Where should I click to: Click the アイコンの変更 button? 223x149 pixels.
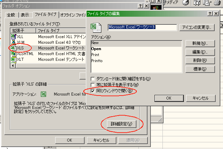point(197,27)
